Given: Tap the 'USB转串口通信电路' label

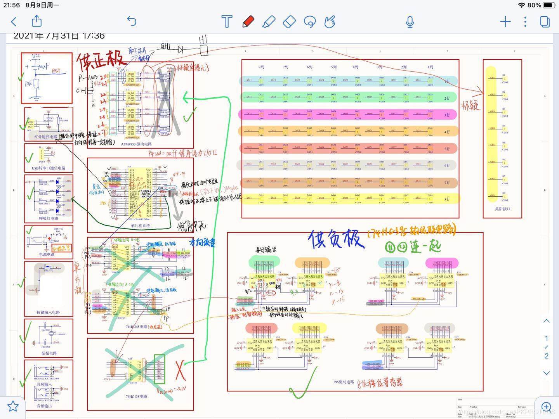Looking at the screenshot, I should 49,168.
